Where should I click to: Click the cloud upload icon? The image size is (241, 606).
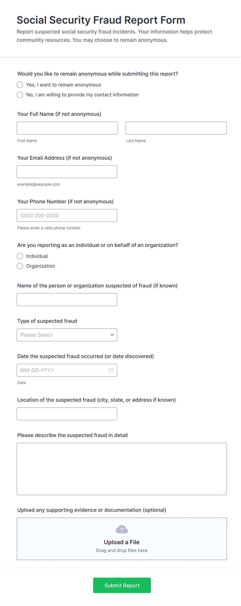tap(122, 529)
